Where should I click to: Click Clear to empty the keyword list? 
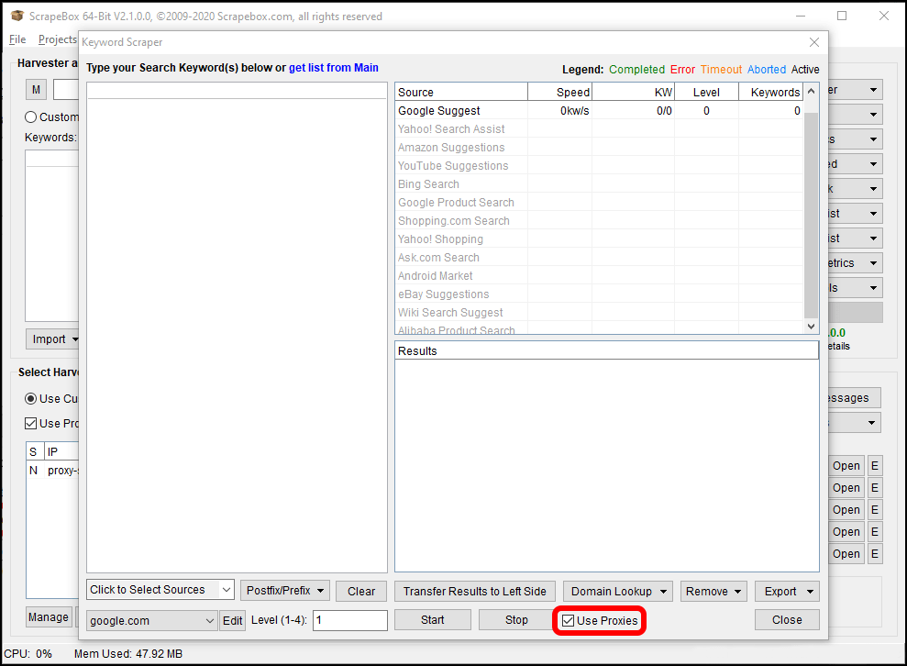(x=360, y=591)
